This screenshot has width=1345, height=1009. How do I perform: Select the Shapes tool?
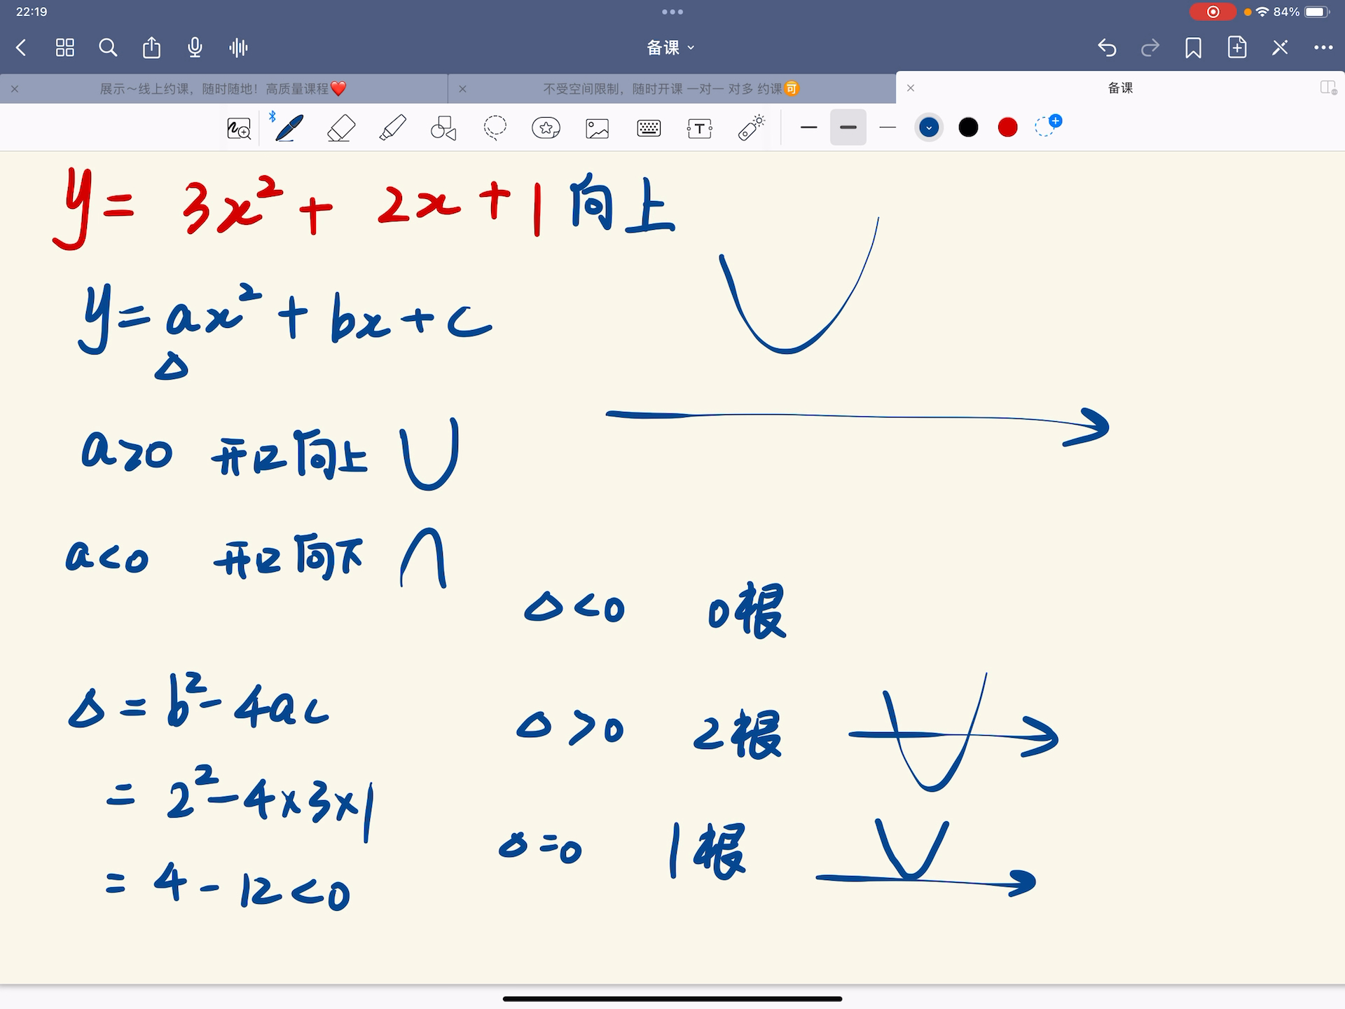coord(443,128)
